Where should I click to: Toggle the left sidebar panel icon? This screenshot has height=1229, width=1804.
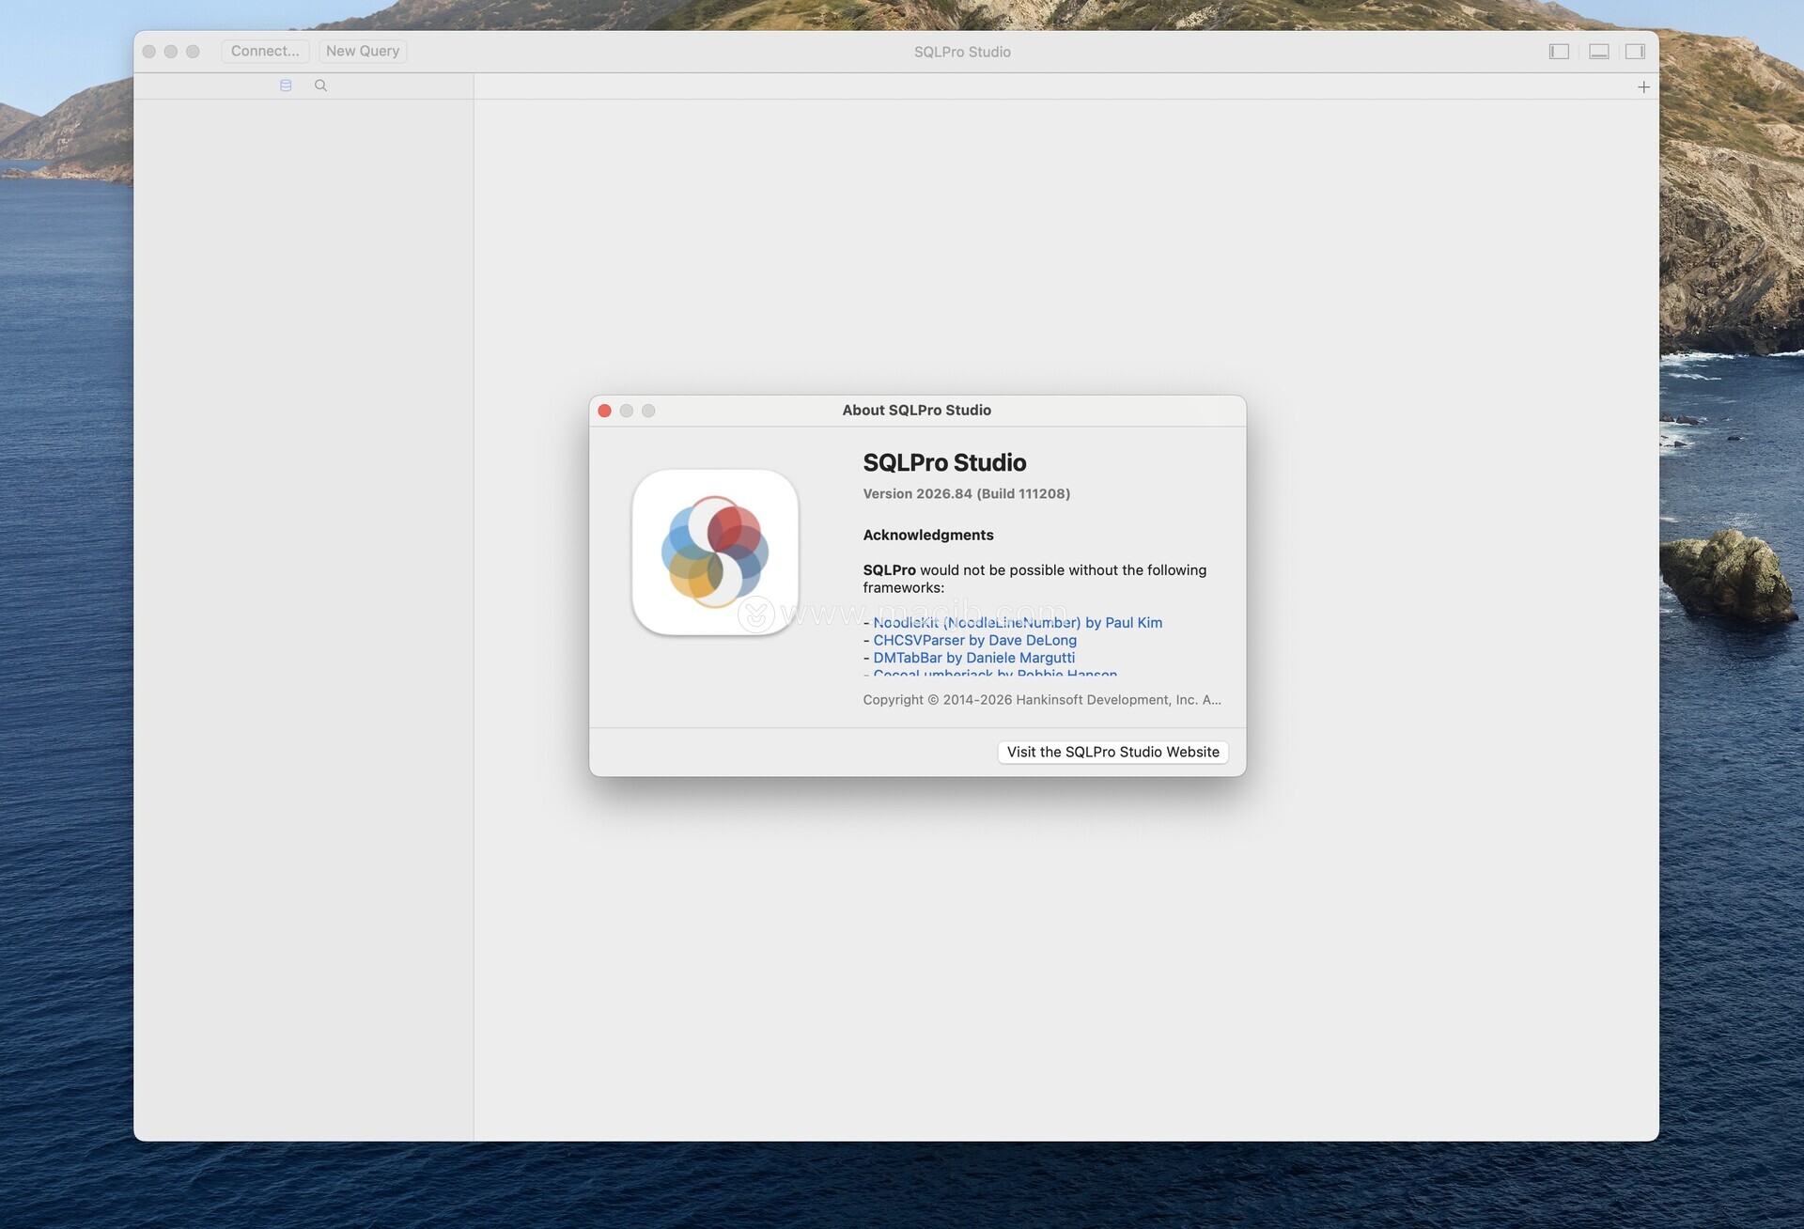click(1559, 52)
